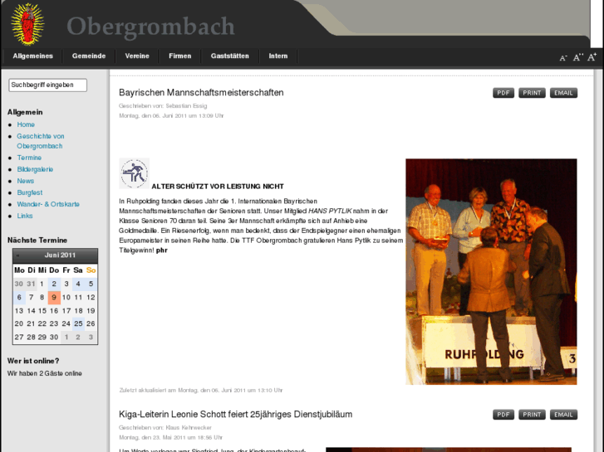Open Gaststätten menu
Image resolution: width=604 pixels, height=452 pixels.
pyautogui.click(x=229, y=56)
